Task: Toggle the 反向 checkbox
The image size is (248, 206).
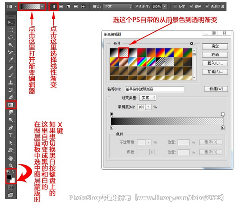Action: (x=175, y=7)
